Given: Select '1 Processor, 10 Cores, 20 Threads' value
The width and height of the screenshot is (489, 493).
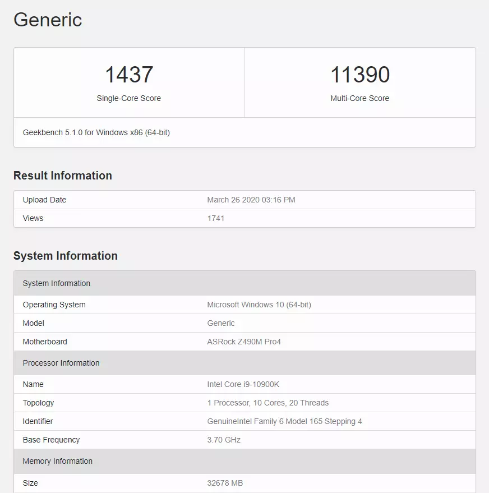Looking at the screenshot, I should [267, 403].
